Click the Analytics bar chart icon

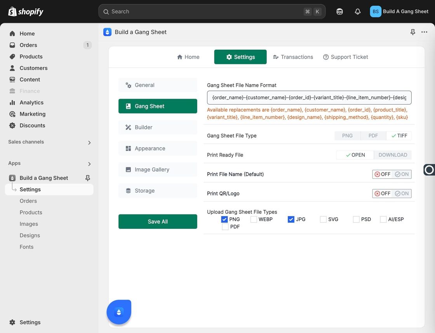pos(12,103)
